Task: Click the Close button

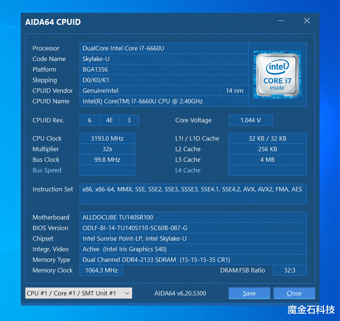Action: tap(294, 293)
